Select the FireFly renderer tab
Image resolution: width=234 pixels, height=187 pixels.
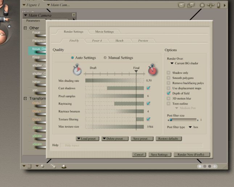[x=74, y=41]
